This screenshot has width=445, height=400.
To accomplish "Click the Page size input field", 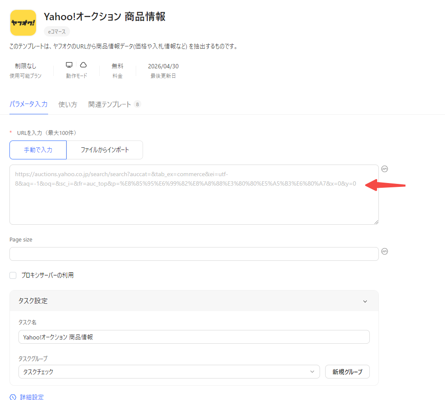I will coord(194,254).
